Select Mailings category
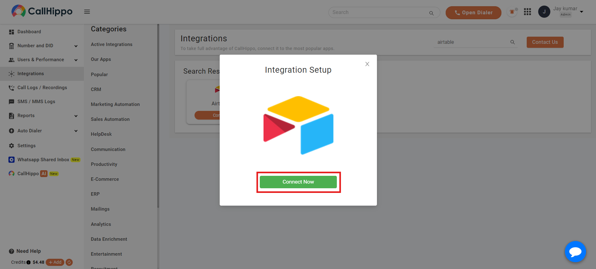 click(x=100, y=209)
